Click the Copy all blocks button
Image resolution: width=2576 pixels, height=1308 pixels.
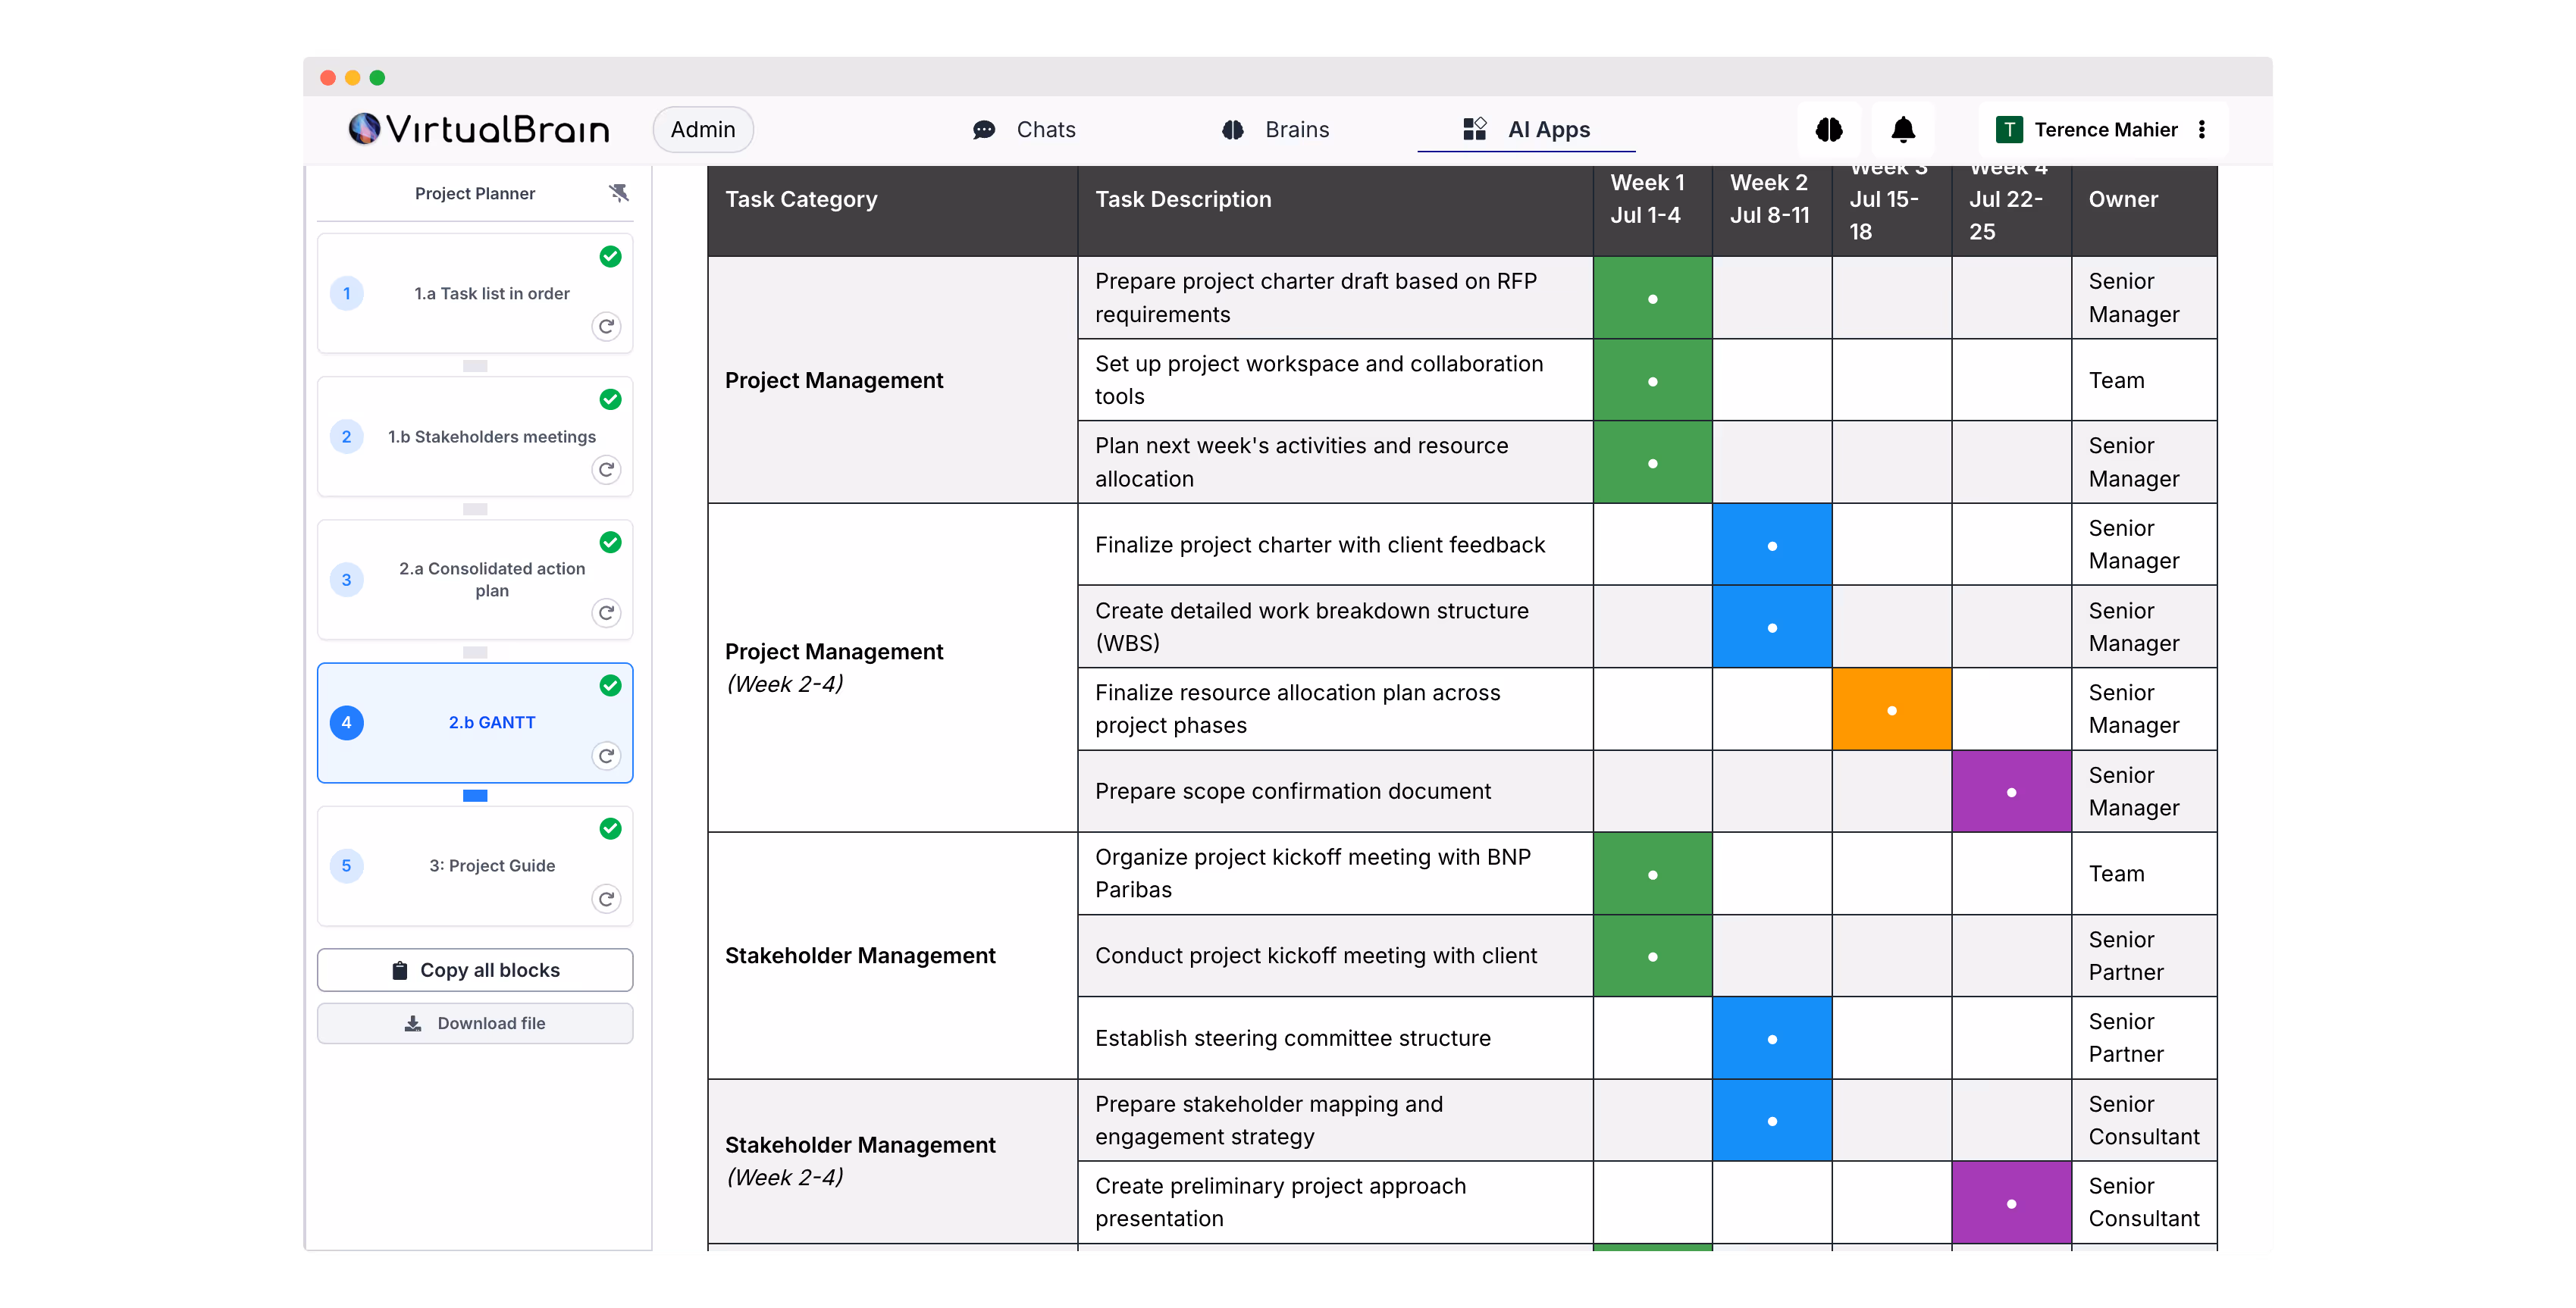tap(475, 970)
